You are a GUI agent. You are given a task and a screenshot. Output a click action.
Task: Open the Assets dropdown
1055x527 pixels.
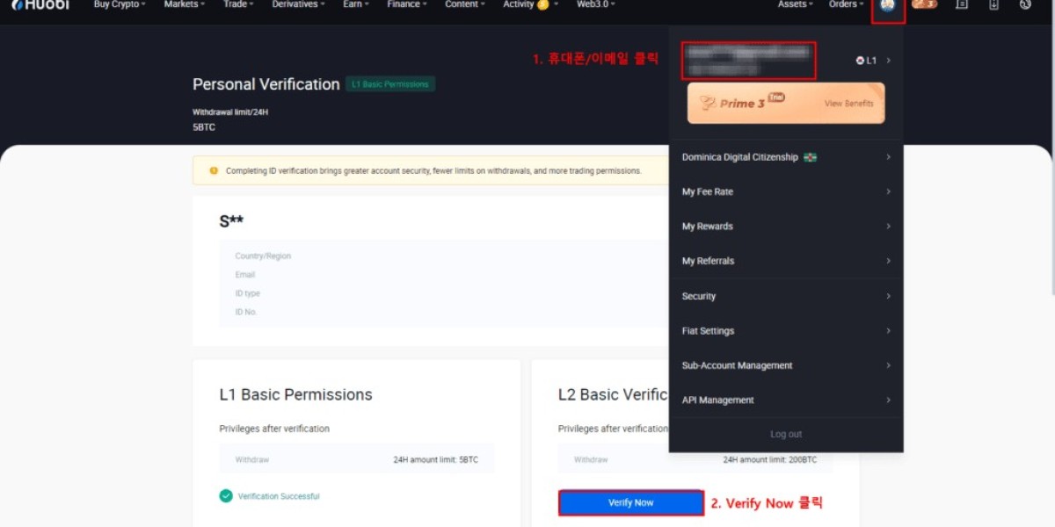pos(796,4)
